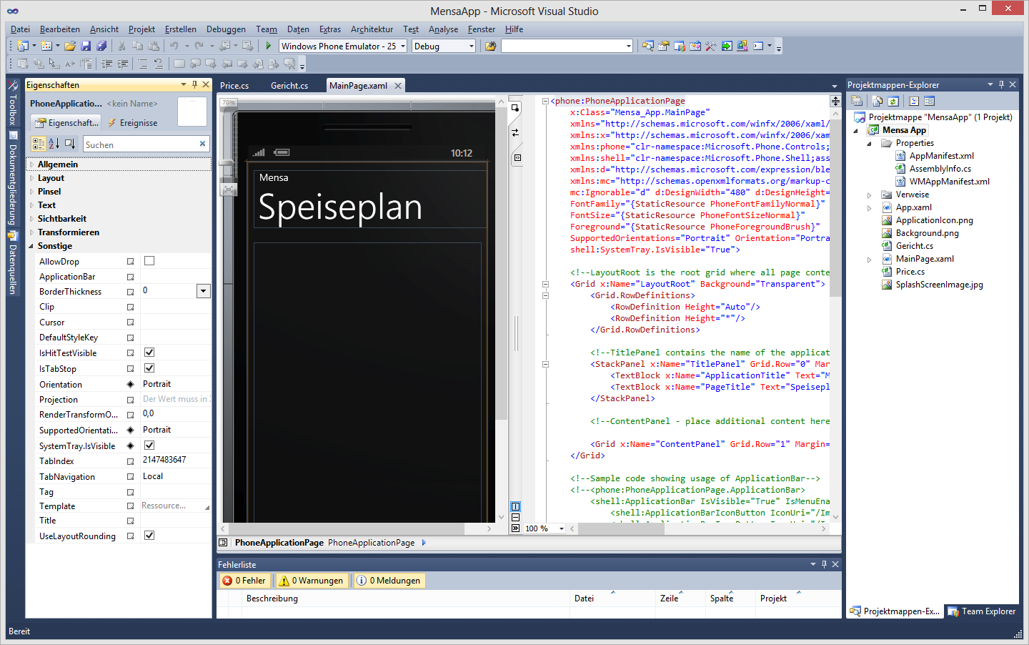Open Find in Files folder-search icon
The height and width of the screenshot is (645, 1029).
(x=490, y=46)
